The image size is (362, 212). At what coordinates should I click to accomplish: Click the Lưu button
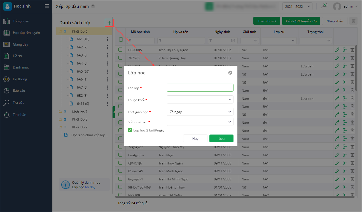(x=221, y=138)
